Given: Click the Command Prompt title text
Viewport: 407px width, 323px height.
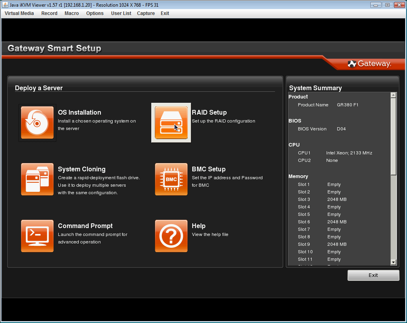Looking at the screenshot, I should pyautogui.click(x=85, y=226).
